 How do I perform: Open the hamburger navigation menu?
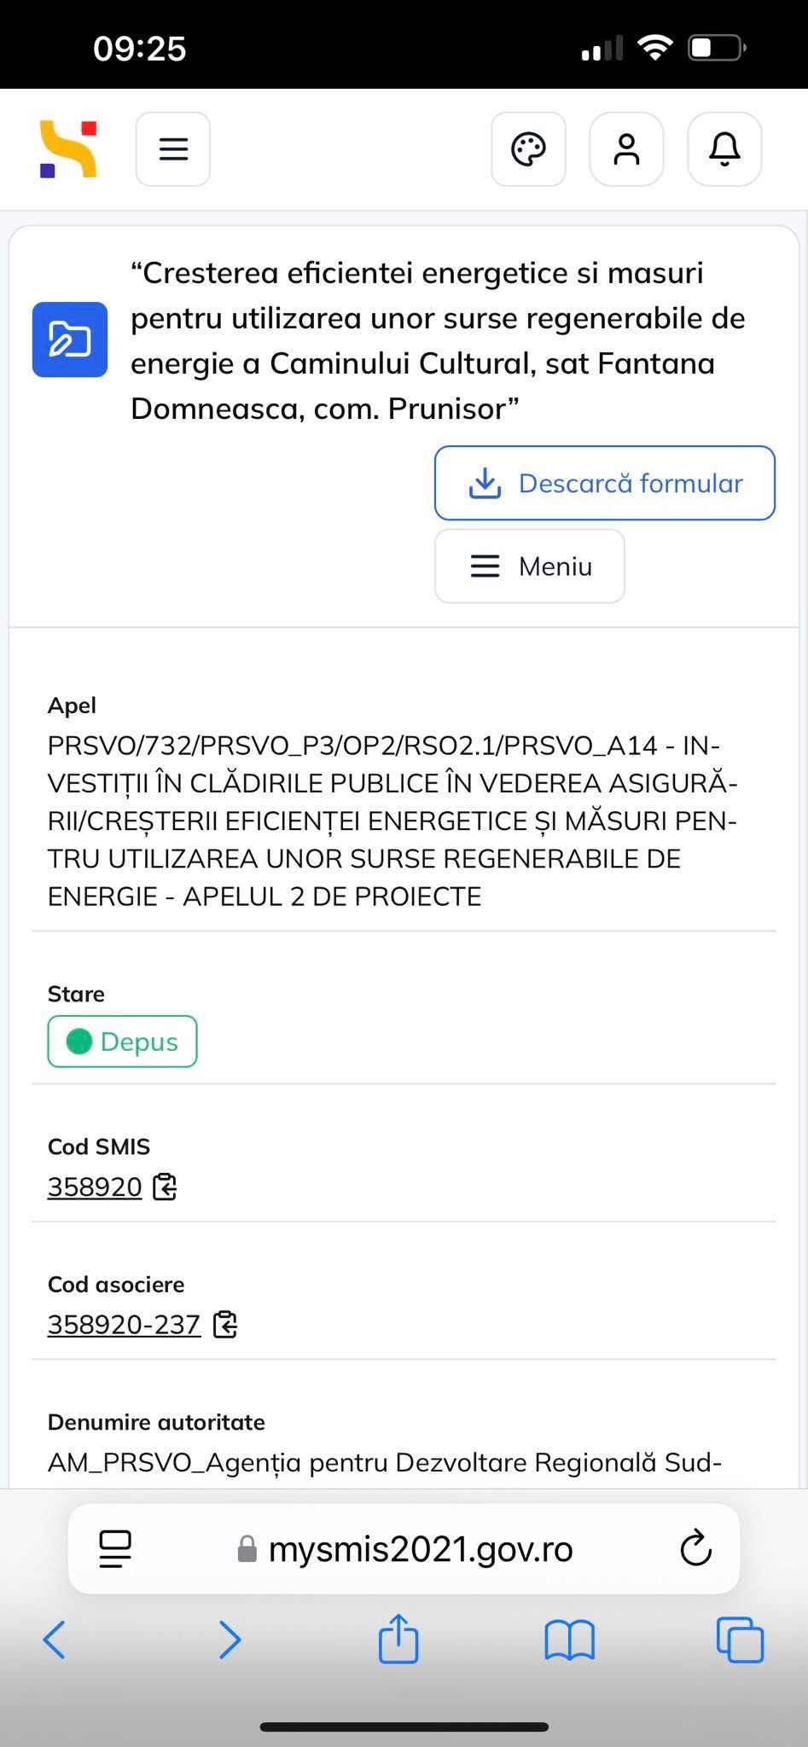pyautogui.click(x=173, y=149)
